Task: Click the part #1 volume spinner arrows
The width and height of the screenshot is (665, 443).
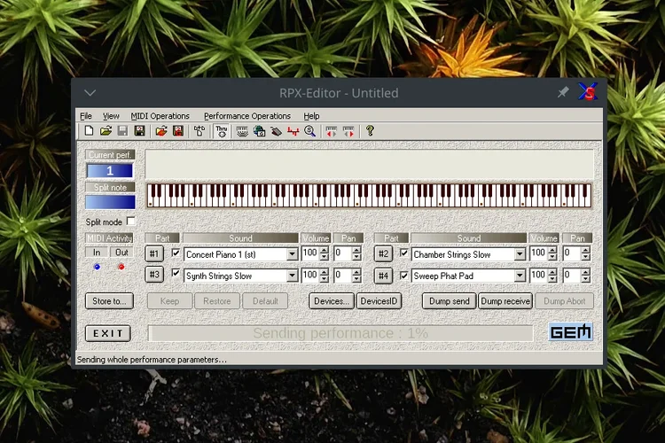Action: click(x=324, y=253)
